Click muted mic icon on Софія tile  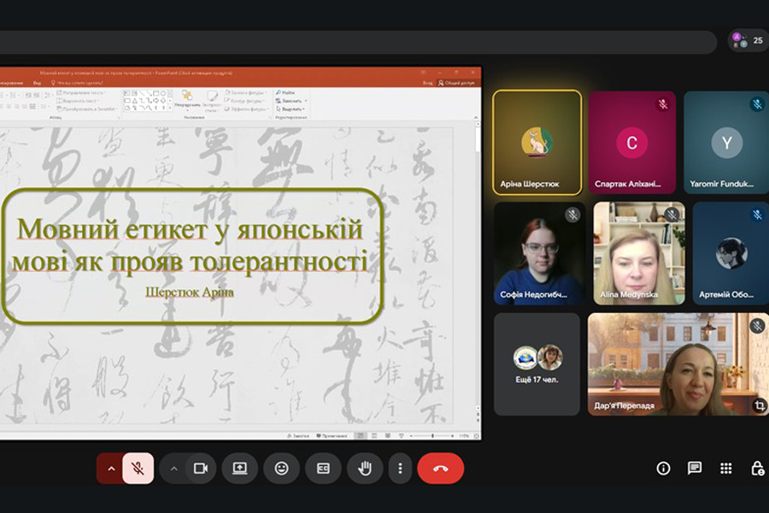pos(572,215)
